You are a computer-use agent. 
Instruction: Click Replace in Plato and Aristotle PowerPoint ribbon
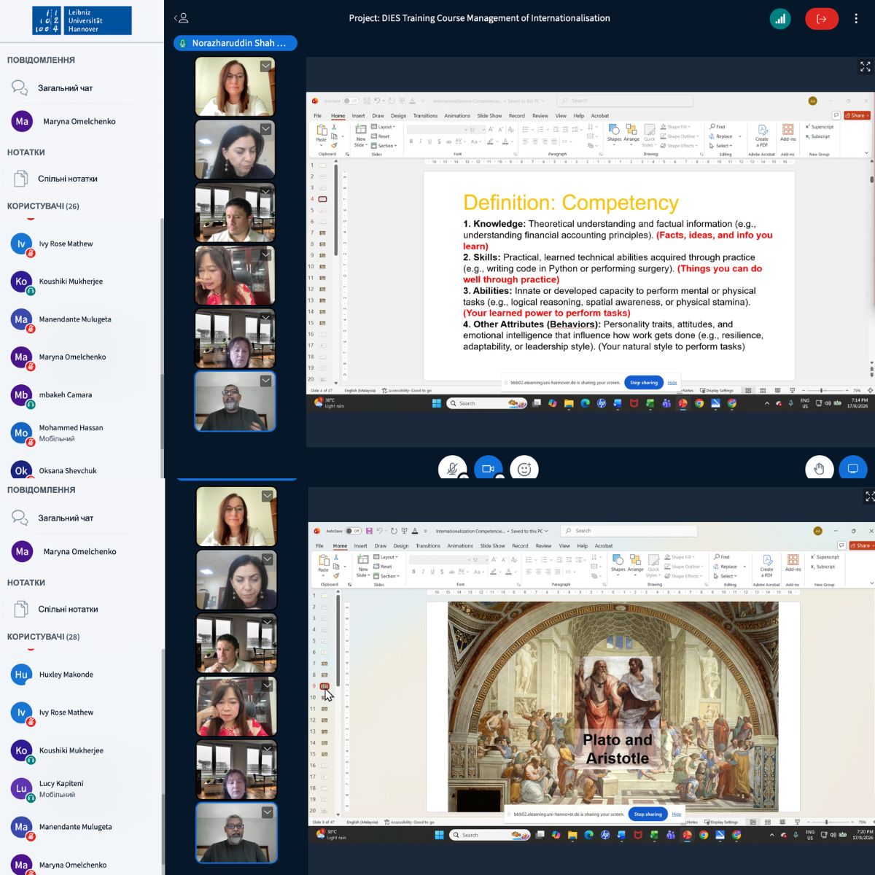click(x=725, y=567)
